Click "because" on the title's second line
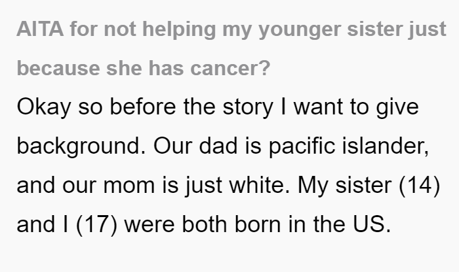 58,68
